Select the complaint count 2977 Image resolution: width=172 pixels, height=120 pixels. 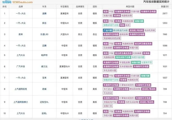coord(165,14)
